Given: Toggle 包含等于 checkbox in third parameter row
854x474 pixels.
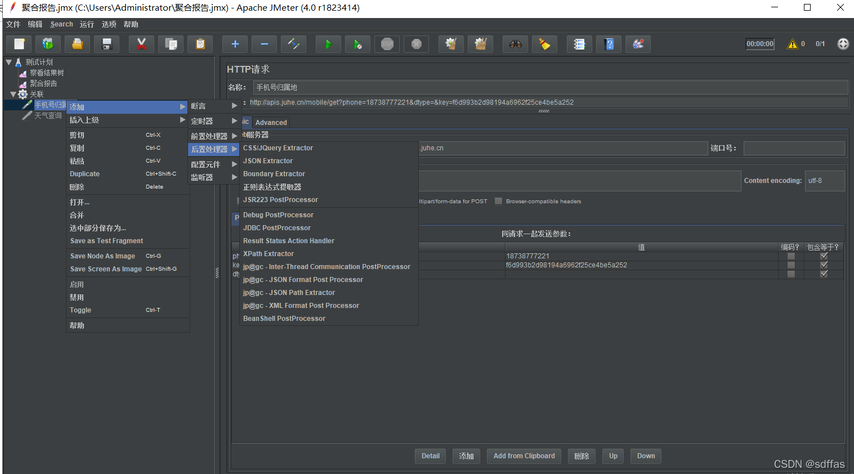Looking at the screenshot, I should pyautogui.click(x=824, y=274).
